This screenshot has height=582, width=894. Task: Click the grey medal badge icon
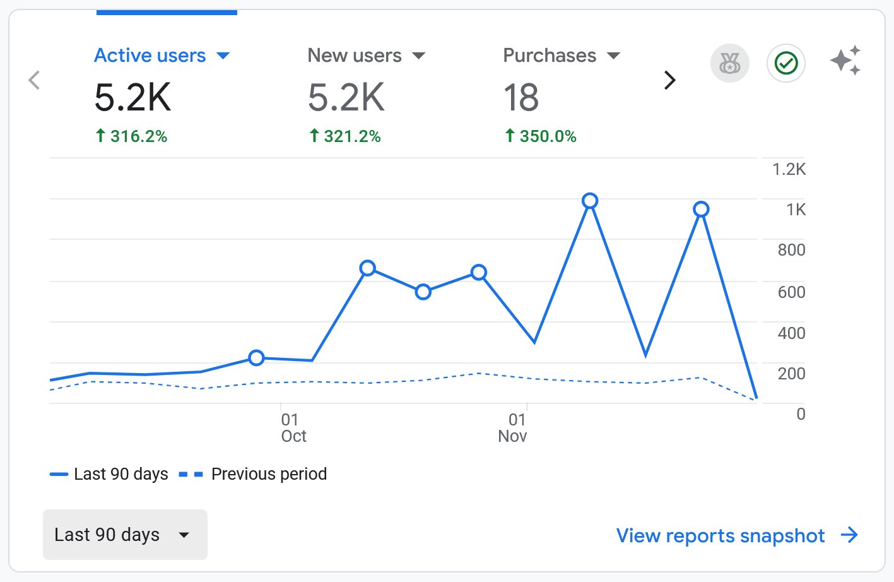[729, 63]
